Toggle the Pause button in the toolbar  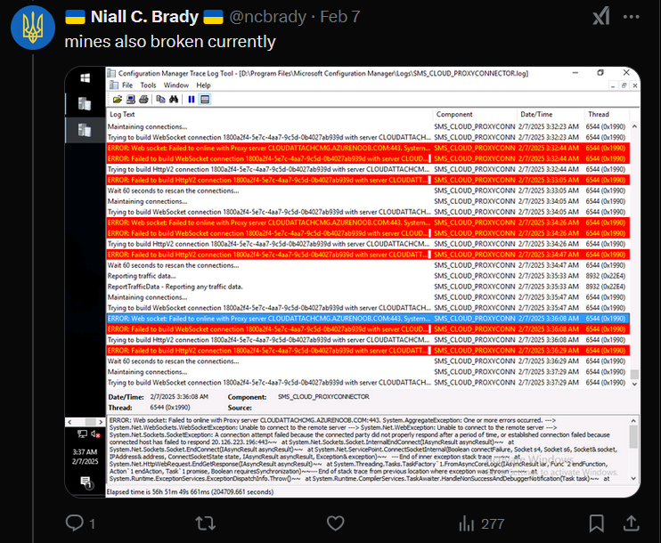click(x=192, y=100)
